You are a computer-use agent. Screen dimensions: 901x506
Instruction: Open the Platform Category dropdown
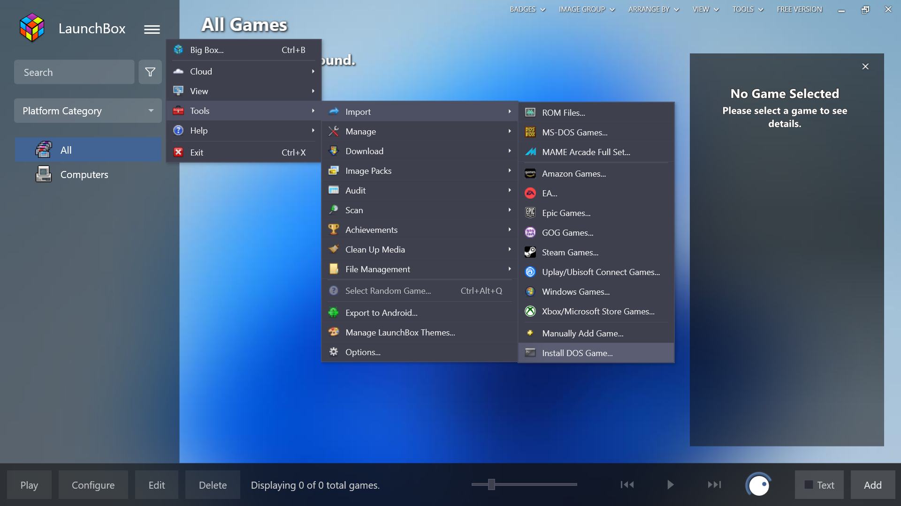click(x=88, y=111)
